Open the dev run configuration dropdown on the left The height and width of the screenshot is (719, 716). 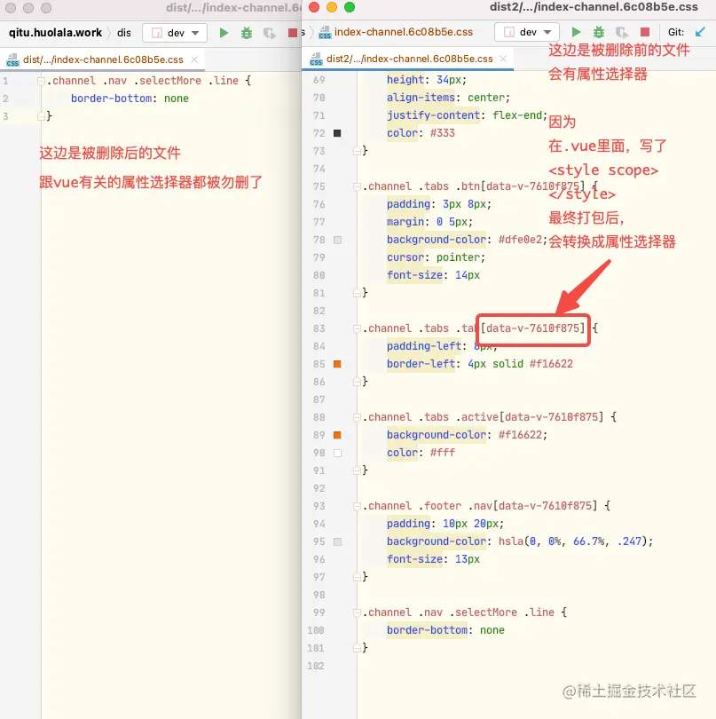tap(175, 33)
